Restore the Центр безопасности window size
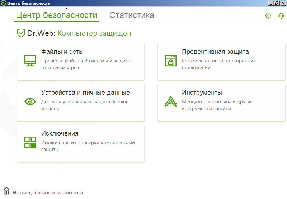The width and height of the screenshot is (287, 199). 277,3
